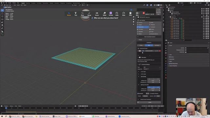Open the Format annotation options
The image size is (210, 118).
(111, 14)
